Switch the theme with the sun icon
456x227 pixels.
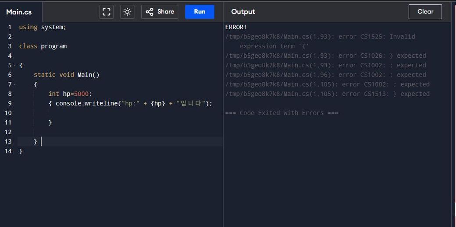tap(127, 12)
